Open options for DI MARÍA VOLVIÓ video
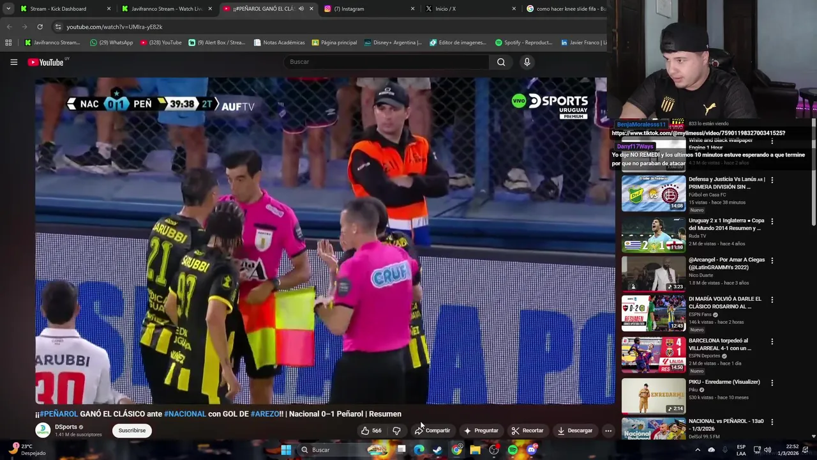This screenshot has height=460, width=817. coord(772,300)
